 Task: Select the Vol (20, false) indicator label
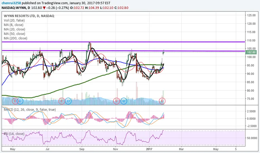pyautogui.click(x=14, y=20)
